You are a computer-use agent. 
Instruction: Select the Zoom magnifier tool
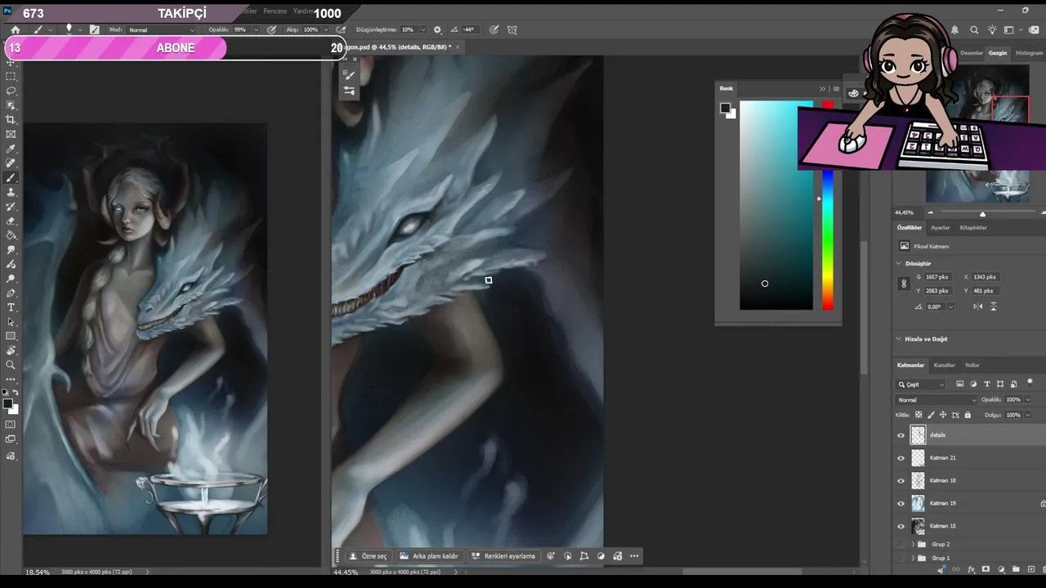11,365
